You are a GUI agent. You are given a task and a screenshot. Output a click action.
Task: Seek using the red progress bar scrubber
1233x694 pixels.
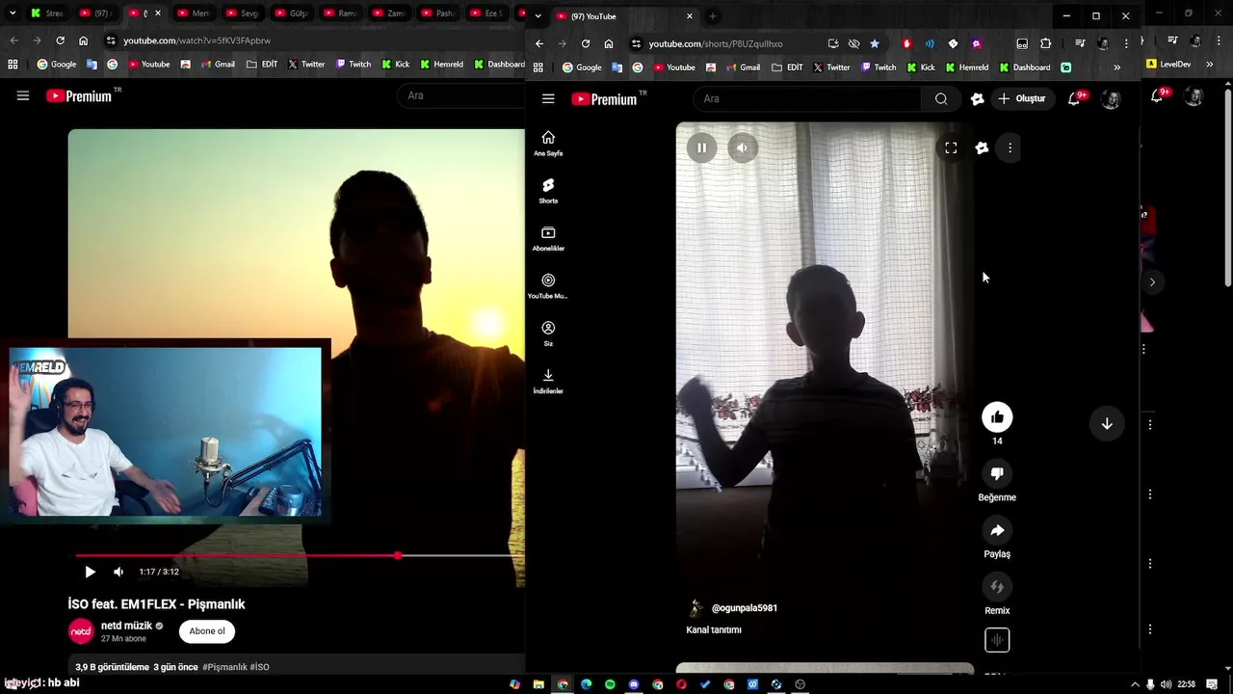(398, 555)
